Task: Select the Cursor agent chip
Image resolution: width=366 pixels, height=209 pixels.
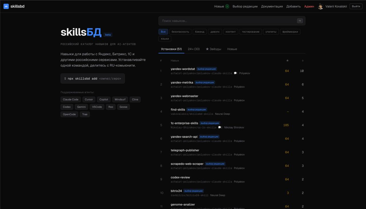Action: coord(89,99)
